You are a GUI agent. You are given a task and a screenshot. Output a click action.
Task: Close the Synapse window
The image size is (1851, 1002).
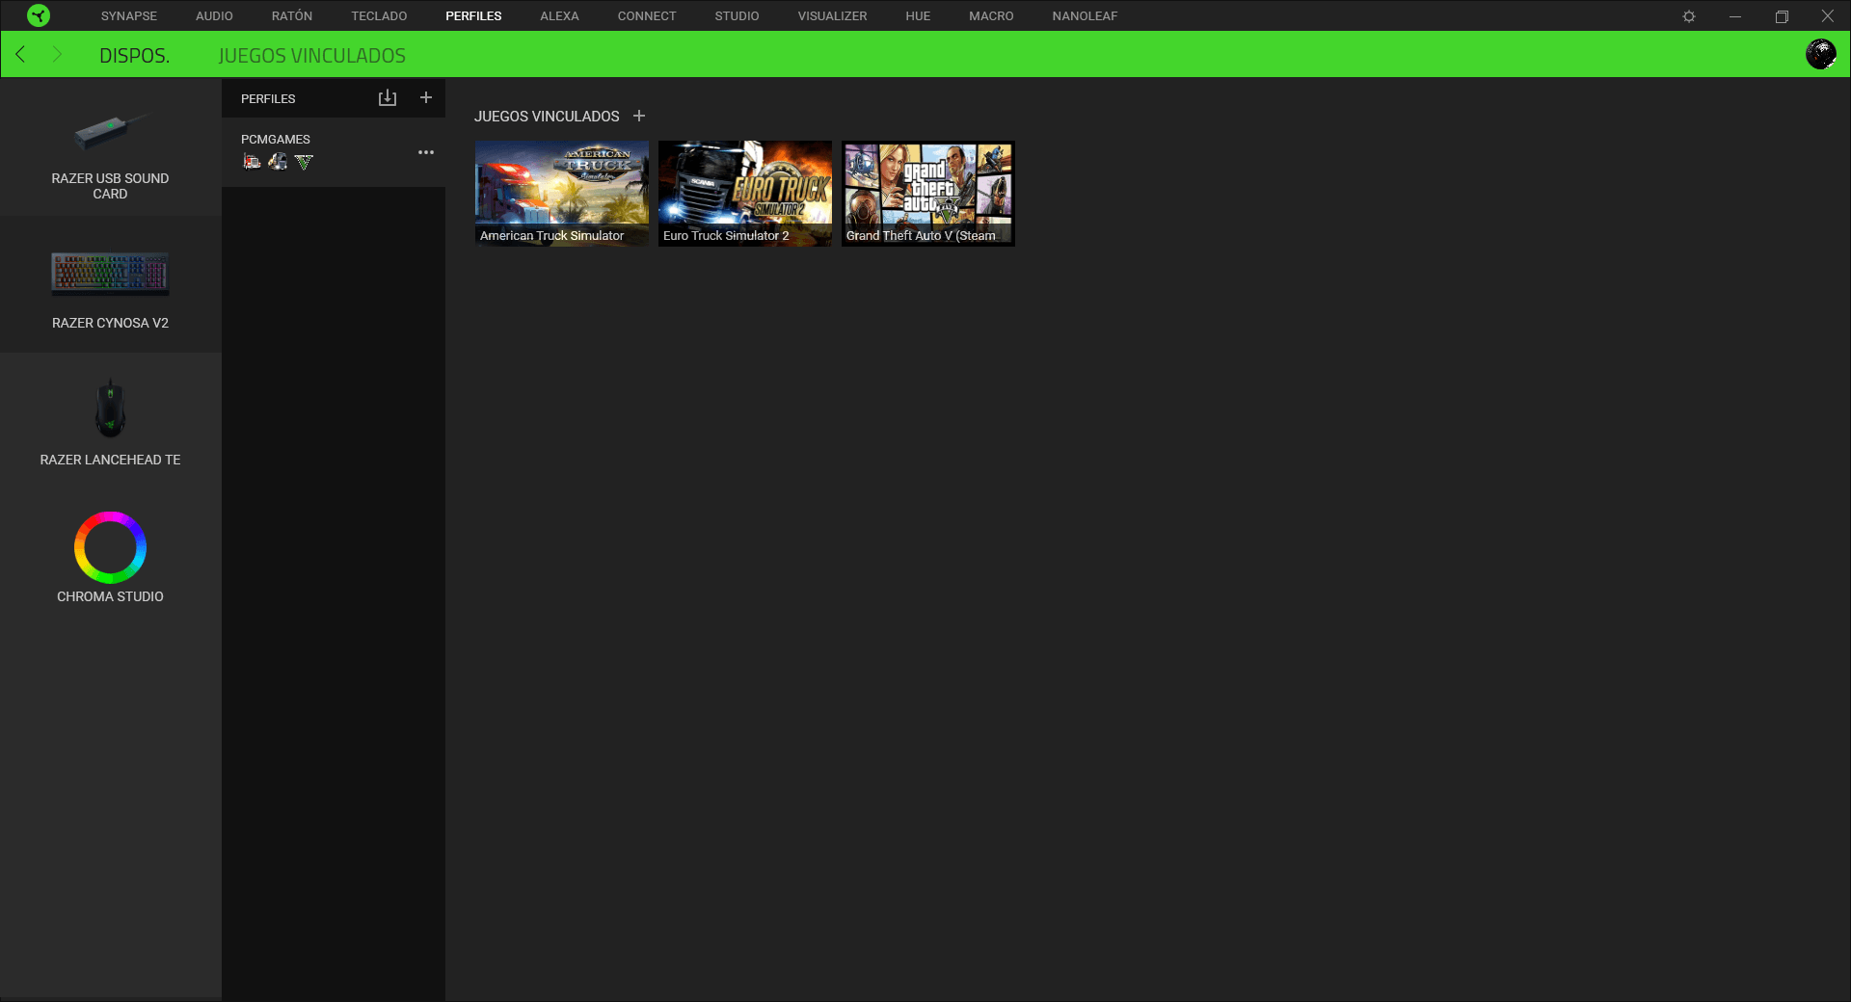point(1828,16)
